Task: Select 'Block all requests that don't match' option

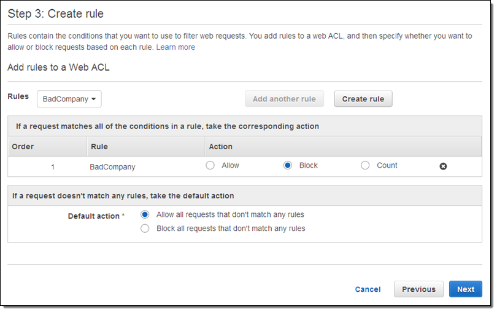Action: point(145,228)
